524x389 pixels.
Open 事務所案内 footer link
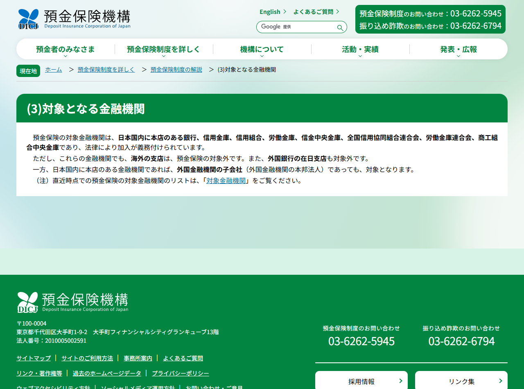[x=138, y=358]
